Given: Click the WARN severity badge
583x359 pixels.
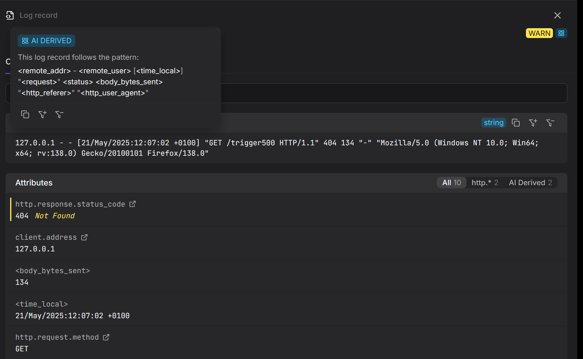Looking at the screenshot, I should click(x=539, y=33).
